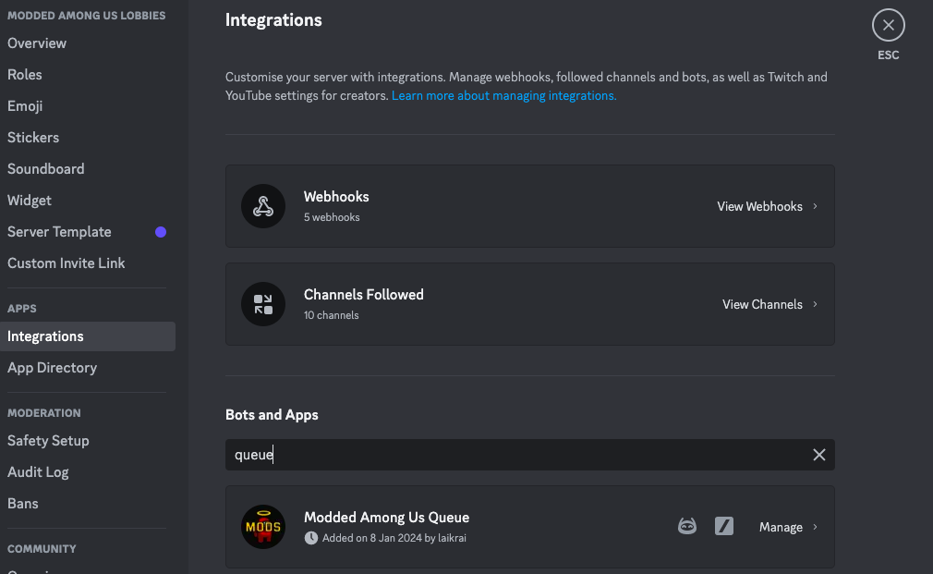Clear the queue search text
Image resolution: width=933 pixels, height=574 pixels.
click(818, 455)
